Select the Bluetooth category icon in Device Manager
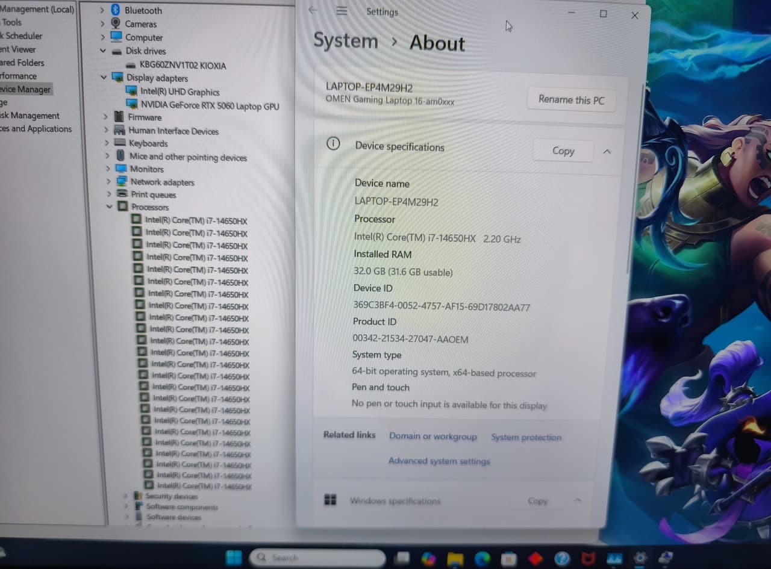The height and width of the screenshot is (569, 771). click(116, 10)
